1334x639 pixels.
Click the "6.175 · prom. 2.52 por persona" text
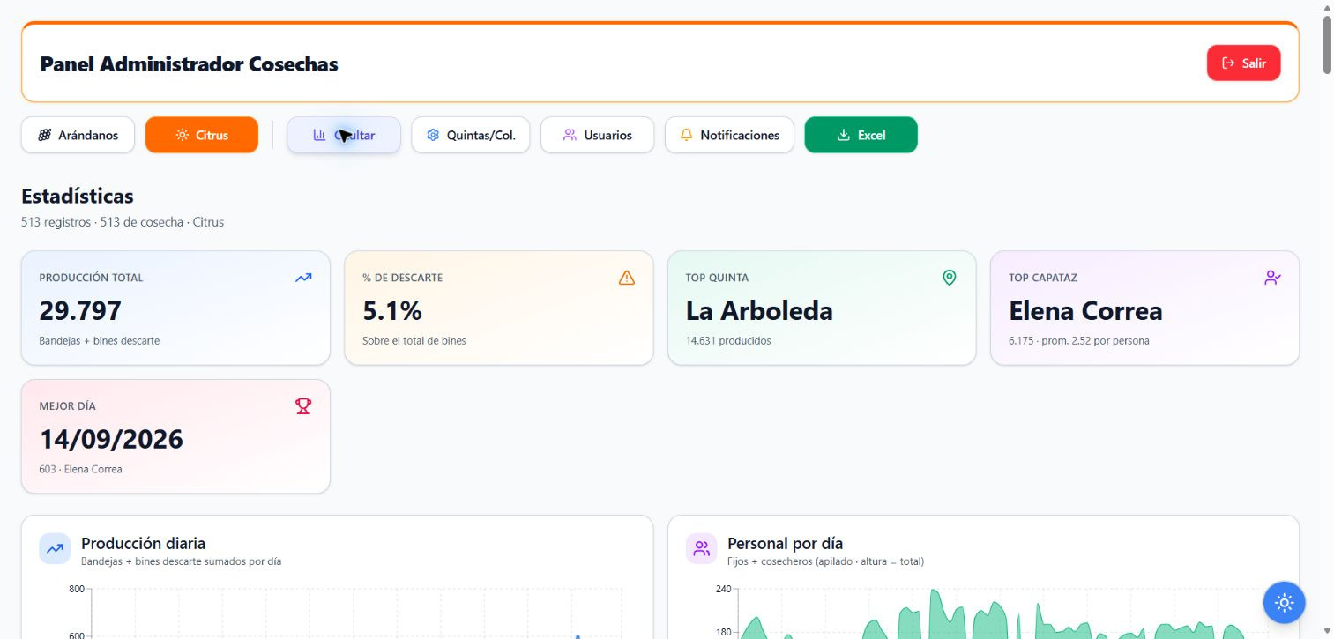tap(1079, 340)
